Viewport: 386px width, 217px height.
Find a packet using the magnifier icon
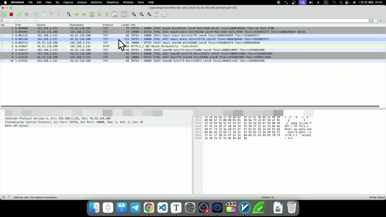(x=69, y=14)
